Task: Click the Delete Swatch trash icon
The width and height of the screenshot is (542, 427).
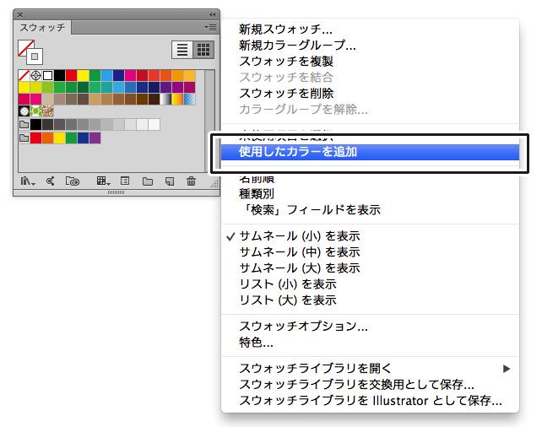Action: pyautogui.click(x=191, y=181)
